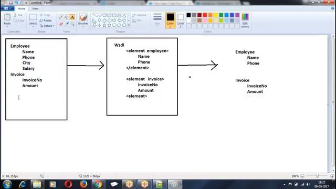The image size is (336, 189).
Task: Click the Cut scissors button
Action: point(18,15)
